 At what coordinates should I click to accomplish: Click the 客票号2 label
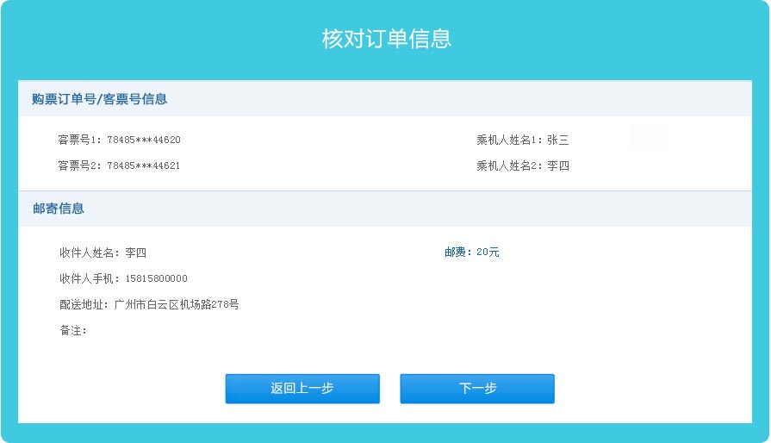tap(79, 165)
